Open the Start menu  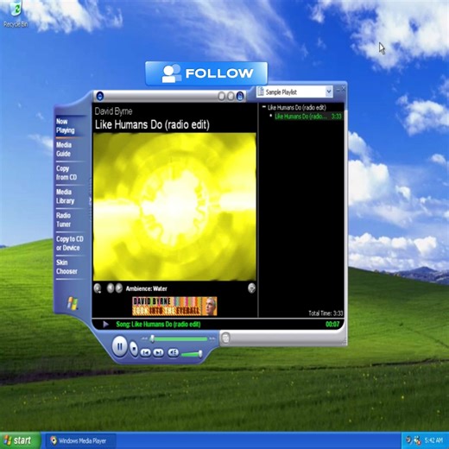(19, 440)
